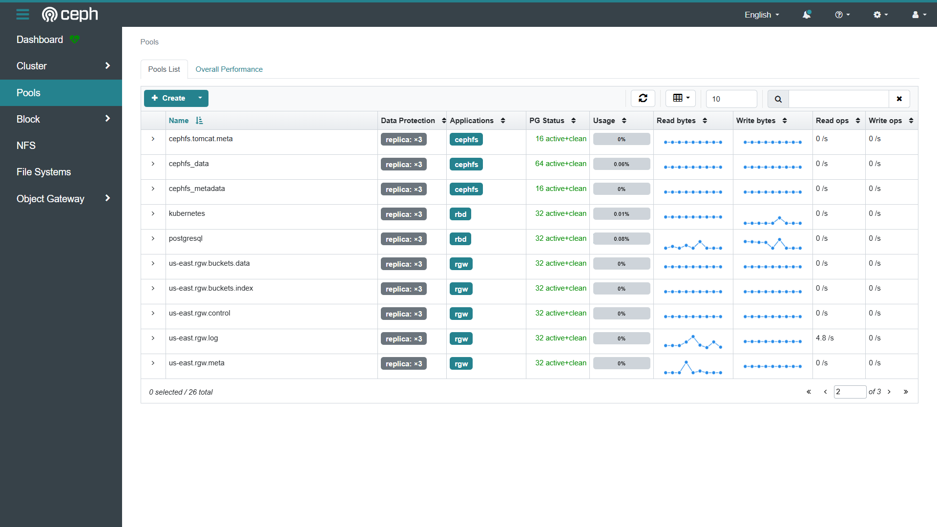Image resolution: width=937 pixels, height=527 pixels.
Task: Open the user account menu
Action: pyautogui.click(x=919, y=15)
